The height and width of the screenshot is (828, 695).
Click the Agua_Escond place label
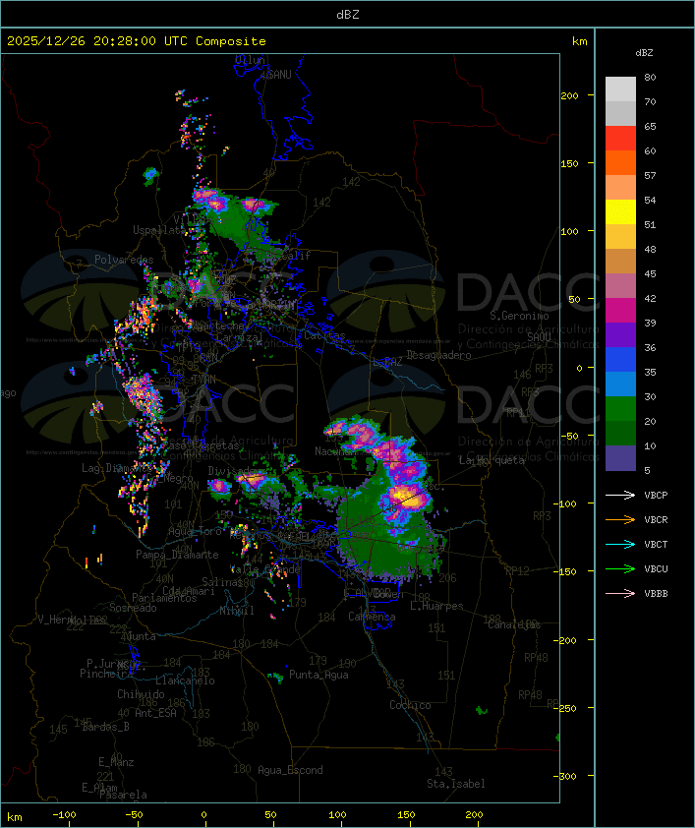point(290,770)
